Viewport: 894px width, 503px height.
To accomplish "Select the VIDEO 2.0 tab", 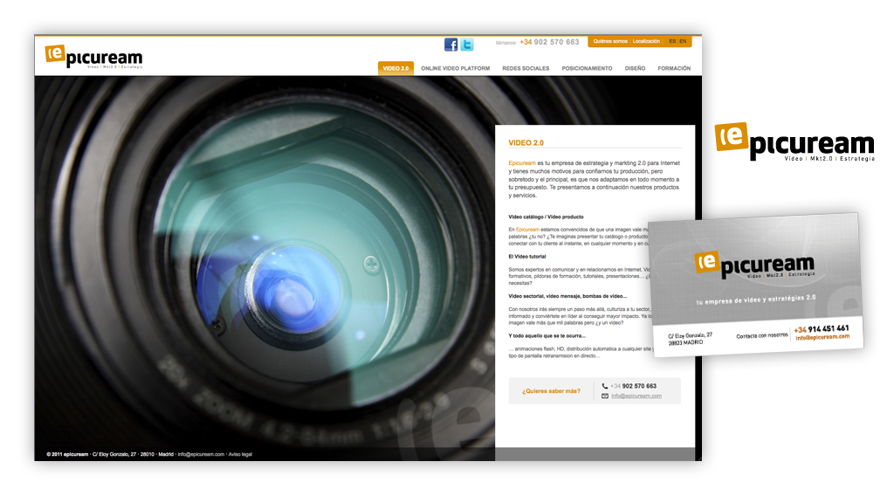I will click(395, 68).
